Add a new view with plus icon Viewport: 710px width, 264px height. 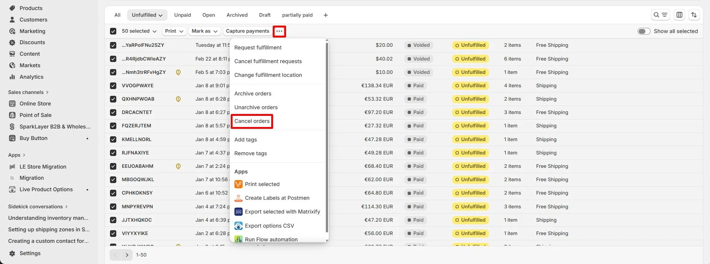325,15
